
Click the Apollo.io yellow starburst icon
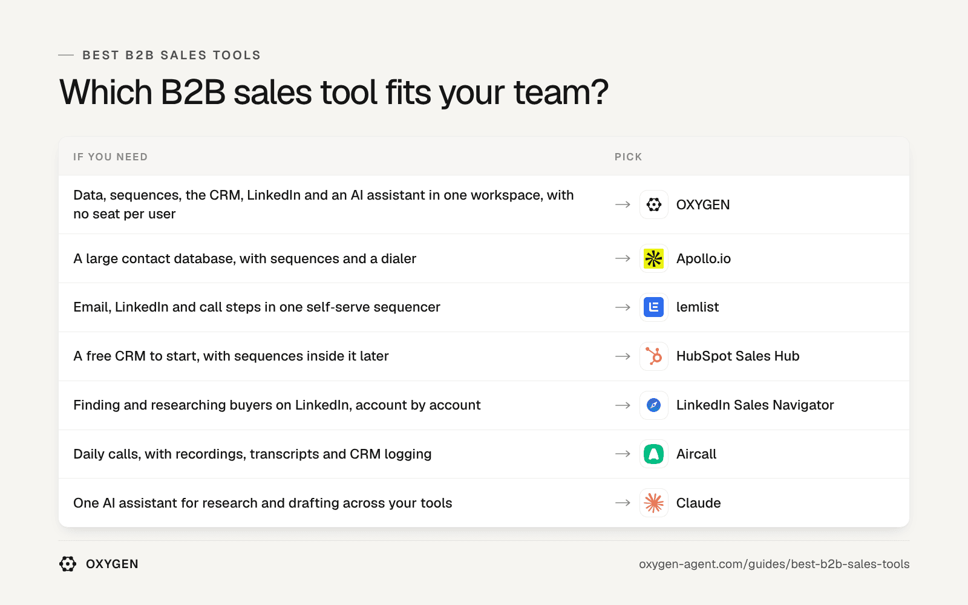pos(654,258)
